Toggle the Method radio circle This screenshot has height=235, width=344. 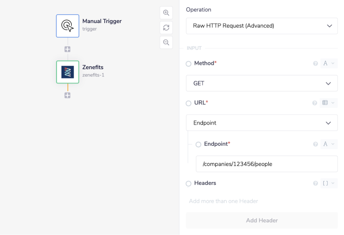point(189,64)
